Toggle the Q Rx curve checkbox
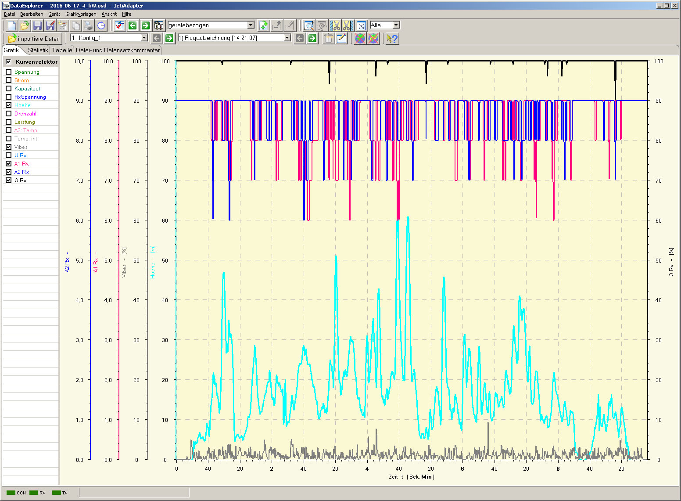This screenshot has height=501, width=681. 8,180
